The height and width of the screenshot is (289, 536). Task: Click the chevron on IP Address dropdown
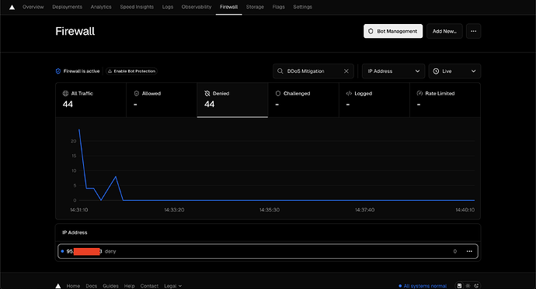[x=417, y=71]
